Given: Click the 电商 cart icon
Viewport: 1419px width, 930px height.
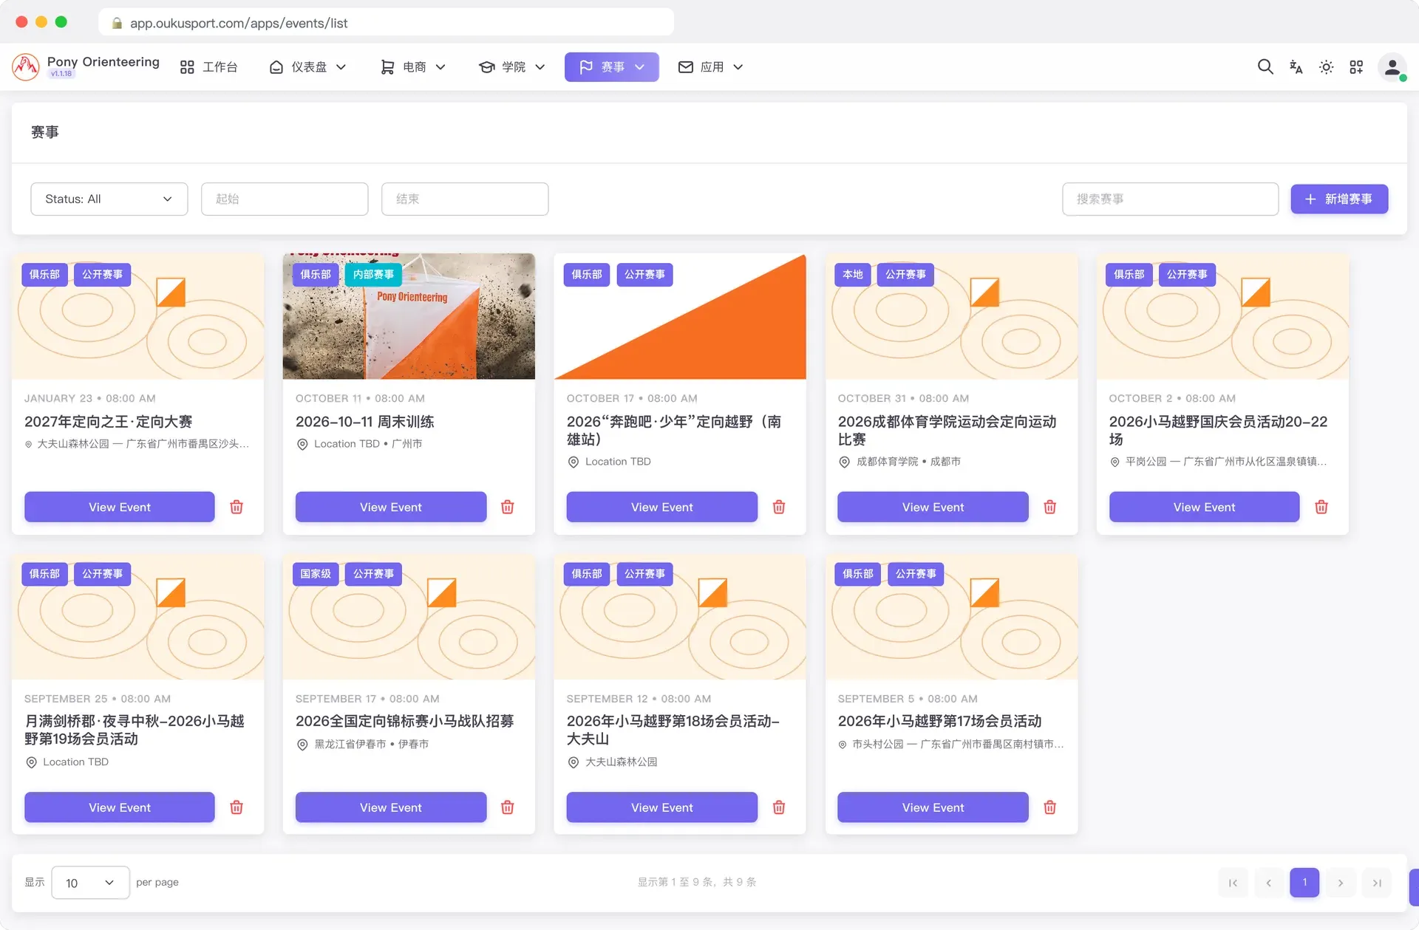Looking at the screenshot, I should 387,67.
